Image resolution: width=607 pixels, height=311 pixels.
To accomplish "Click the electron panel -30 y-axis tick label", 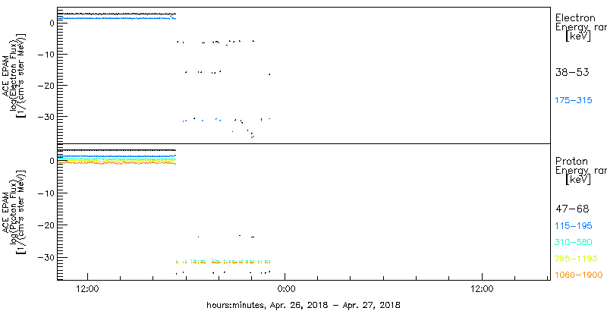I will tap(46, 117).
